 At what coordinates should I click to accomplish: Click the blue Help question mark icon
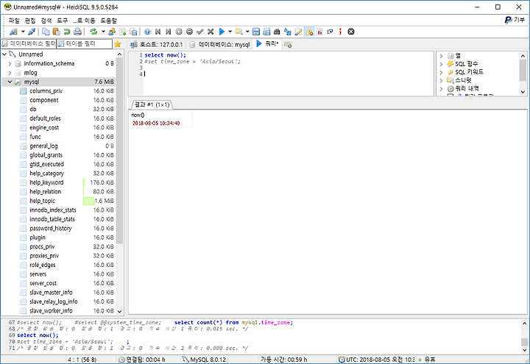coord(147,32)
